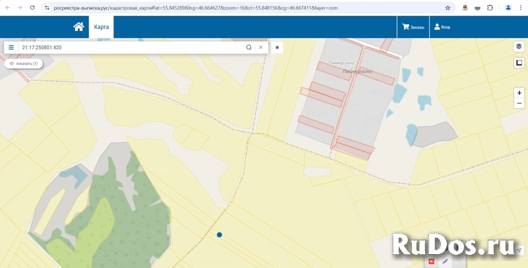Screen dimensions: 528x268
Task: Reload the page with browser refresh
Action: tap(32, 8)
